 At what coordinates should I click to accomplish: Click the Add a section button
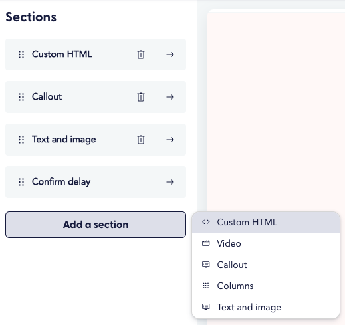[96, 225]
